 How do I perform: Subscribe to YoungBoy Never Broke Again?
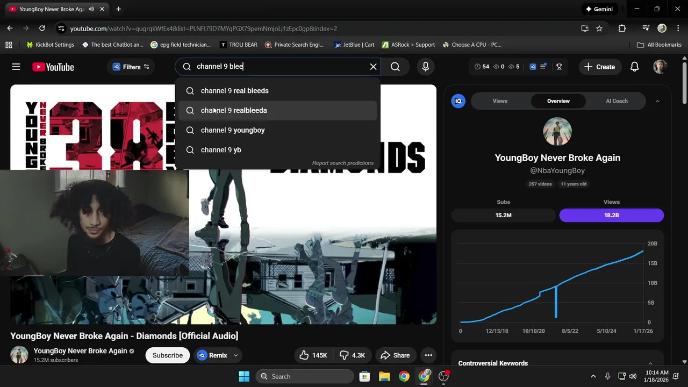pos(168,355)
